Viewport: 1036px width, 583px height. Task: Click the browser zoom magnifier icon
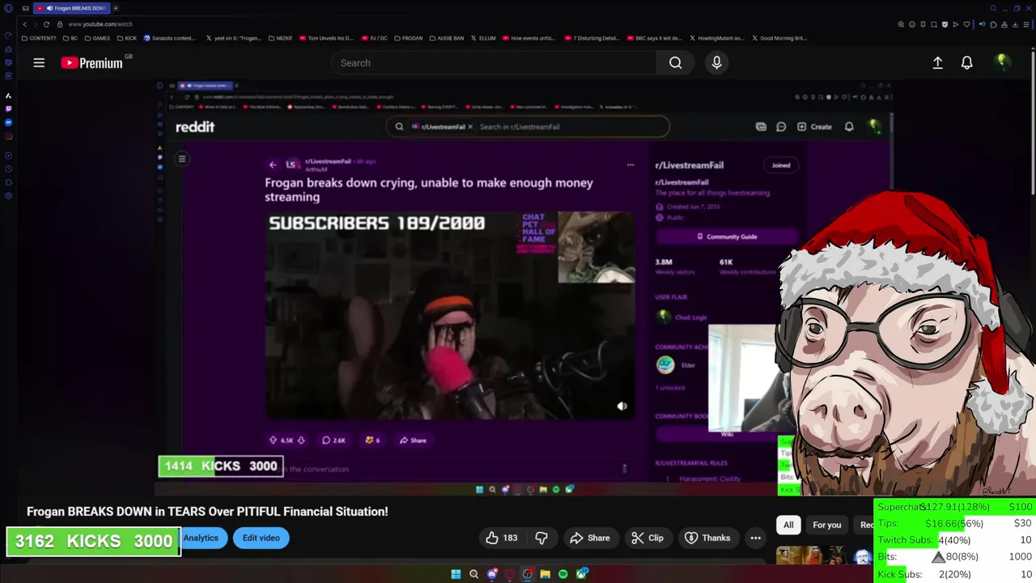902,24
